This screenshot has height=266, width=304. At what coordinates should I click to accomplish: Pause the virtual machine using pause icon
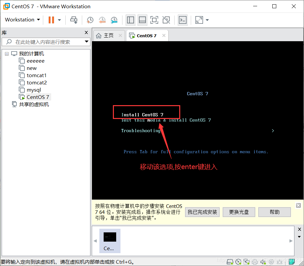[x=51, y=20]
